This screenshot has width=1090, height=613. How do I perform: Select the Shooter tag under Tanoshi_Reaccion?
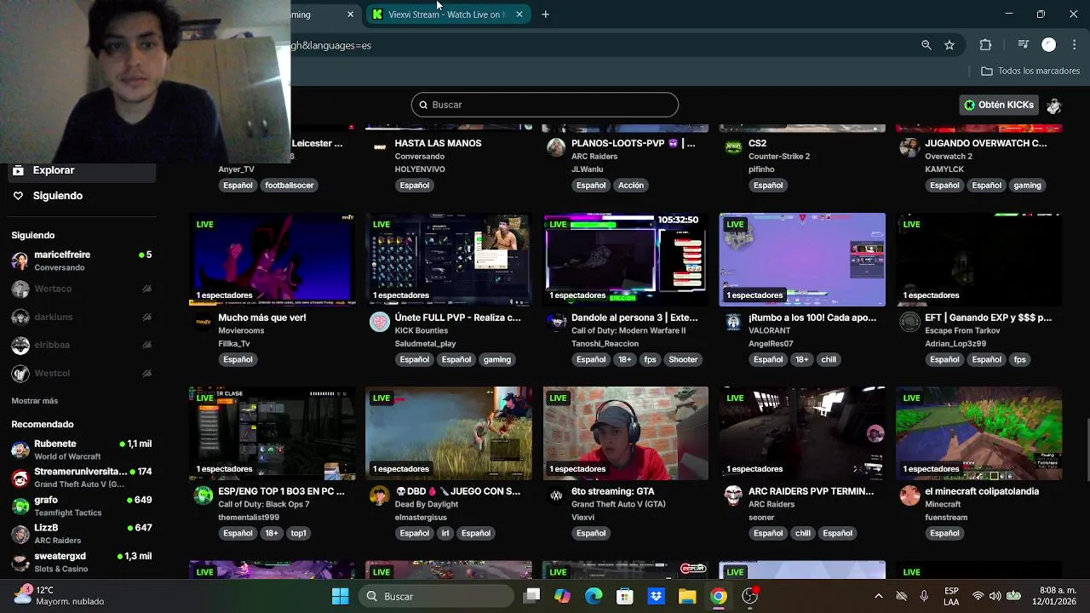683,360
